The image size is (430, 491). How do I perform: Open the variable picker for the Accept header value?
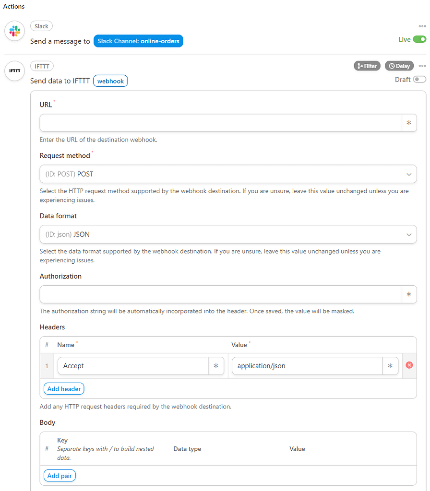390,365
